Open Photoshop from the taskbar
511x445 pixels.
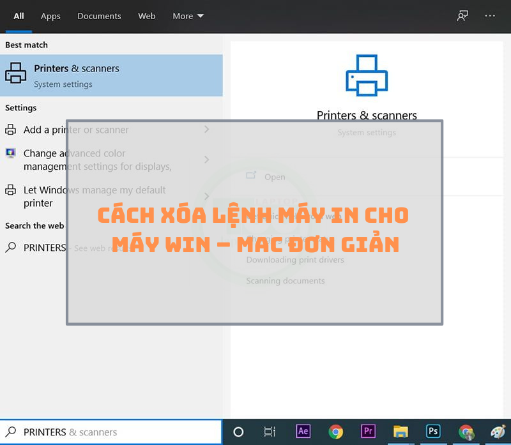[433, 432]
